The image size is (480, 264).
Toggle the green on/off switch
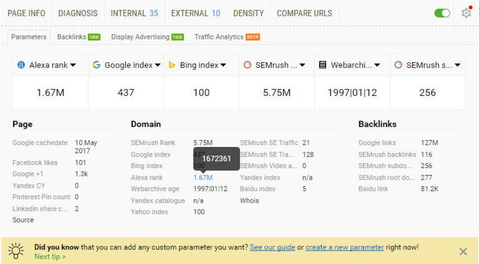(x=442, y=13)
